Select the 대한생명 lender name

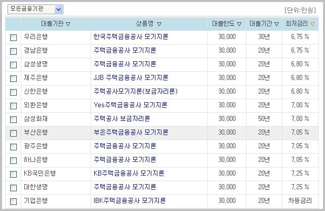[x=35, y=187]
